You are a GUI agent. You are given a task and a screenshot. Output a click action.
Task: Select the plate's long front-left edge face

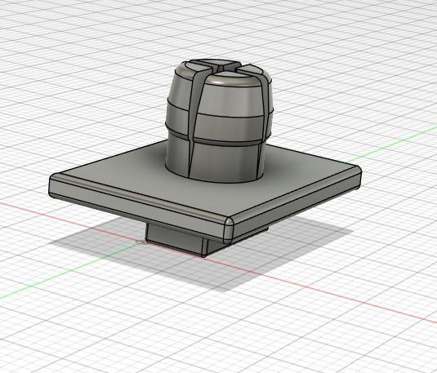tap(136, 206)
